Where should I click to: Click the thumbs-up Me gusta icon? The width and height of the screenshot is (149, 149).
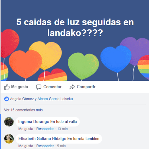coord(7,87)
